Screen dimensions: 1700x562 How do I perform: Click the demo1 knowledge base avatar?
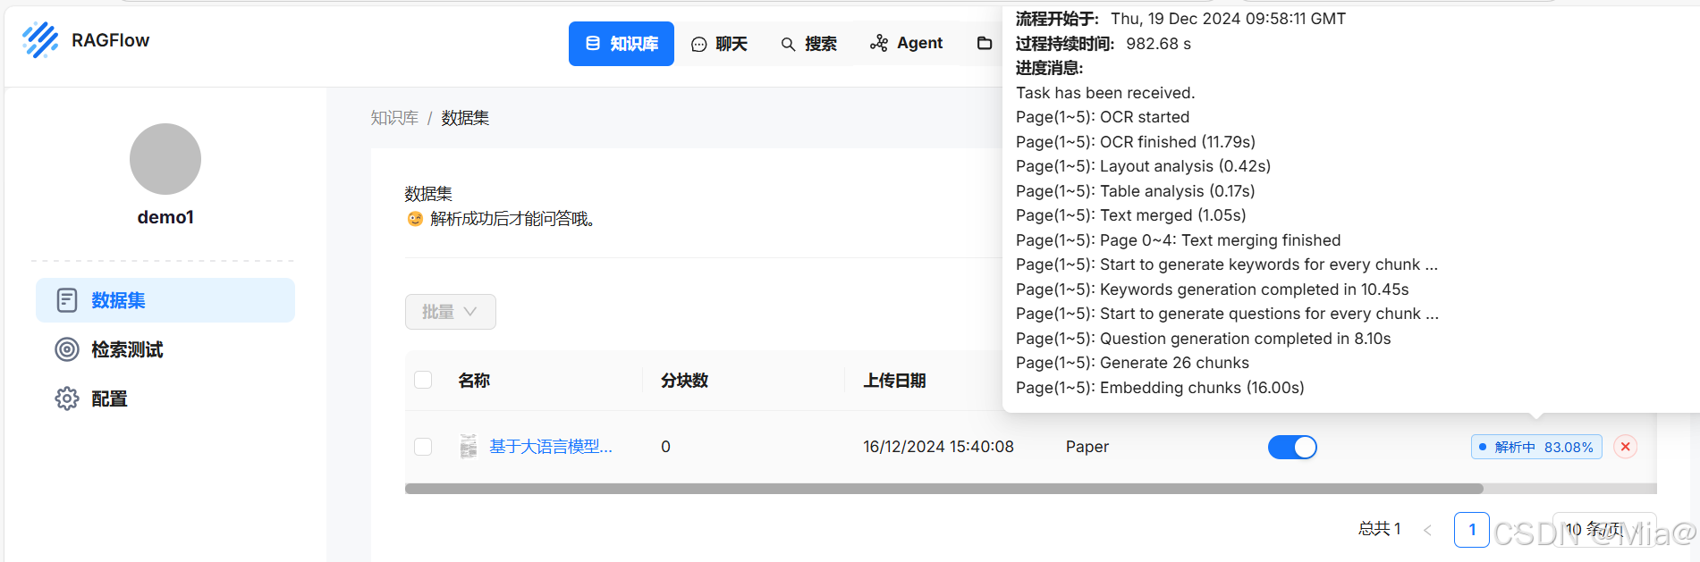(165, 159)
